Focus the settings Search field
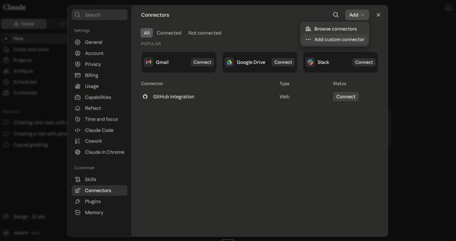Screen dimensions: 456x241 coord(99,15)
